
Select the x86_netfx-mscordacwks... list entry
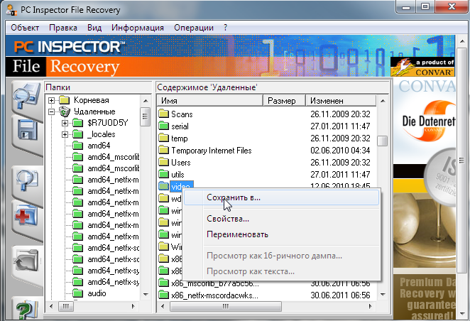pos(214,295)
